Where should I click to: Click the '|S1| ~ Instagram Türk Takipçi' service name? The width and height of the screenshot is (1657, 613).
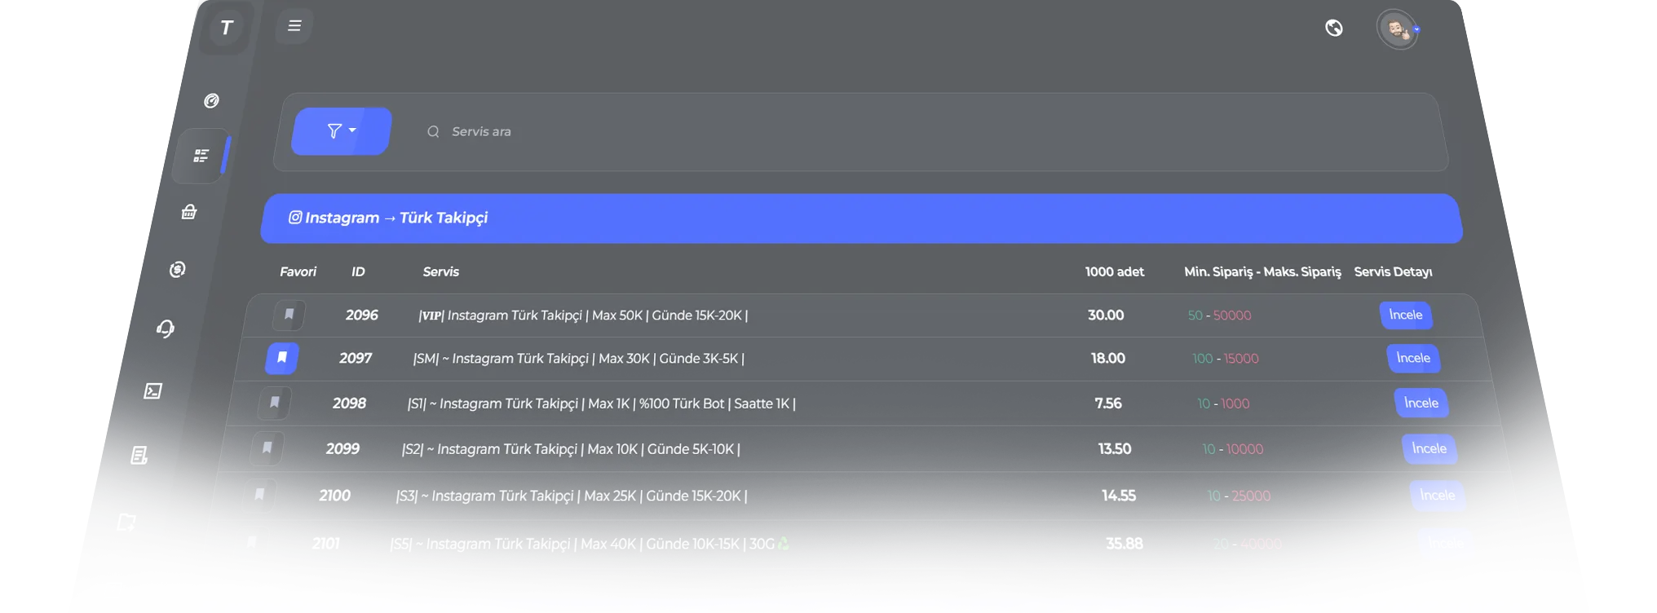601,404
